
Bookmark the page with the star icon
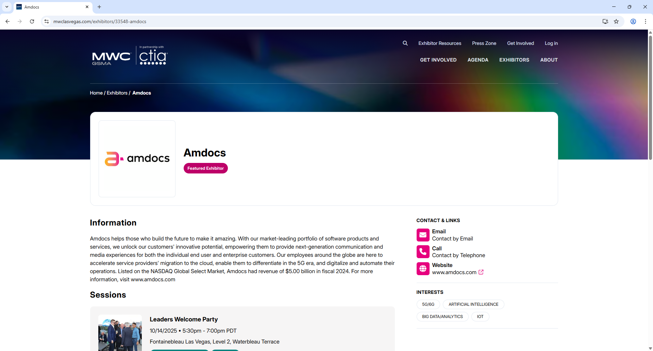(617, 21)
